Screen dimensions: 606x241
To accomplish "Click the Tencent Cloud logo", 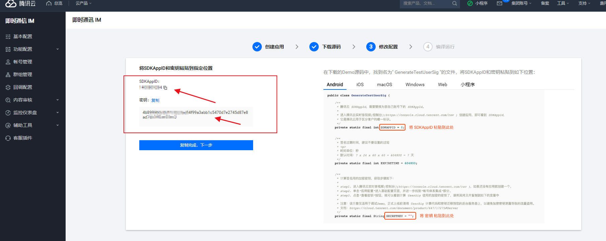I will click(x=20, y=4).
